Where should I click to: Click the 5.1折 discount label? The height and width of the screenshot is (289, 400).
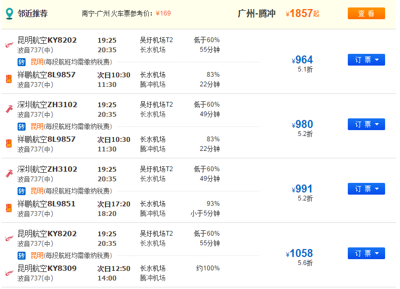305,69
